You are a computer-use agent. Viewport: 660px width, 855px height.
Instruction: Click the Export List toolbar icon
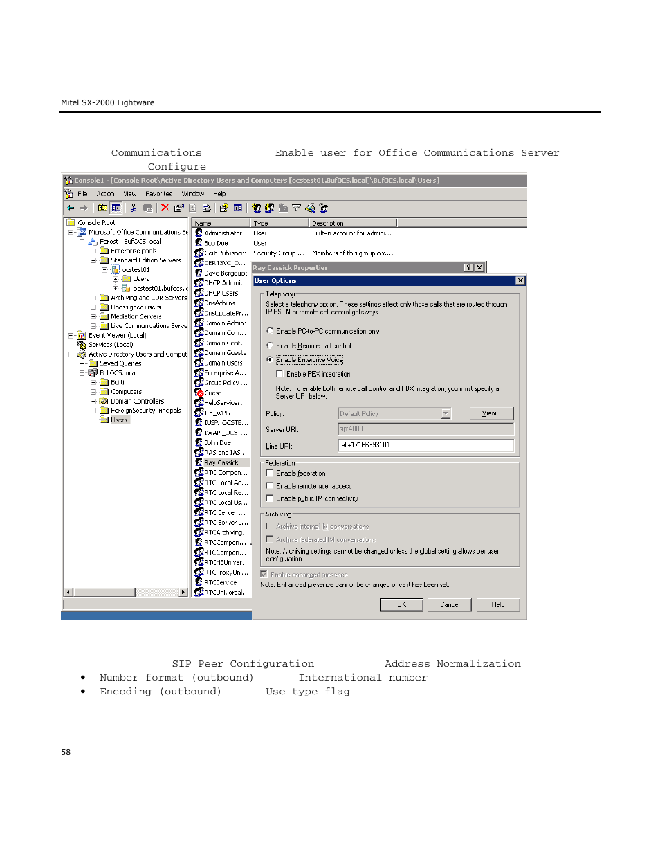(x=206, y=208)
